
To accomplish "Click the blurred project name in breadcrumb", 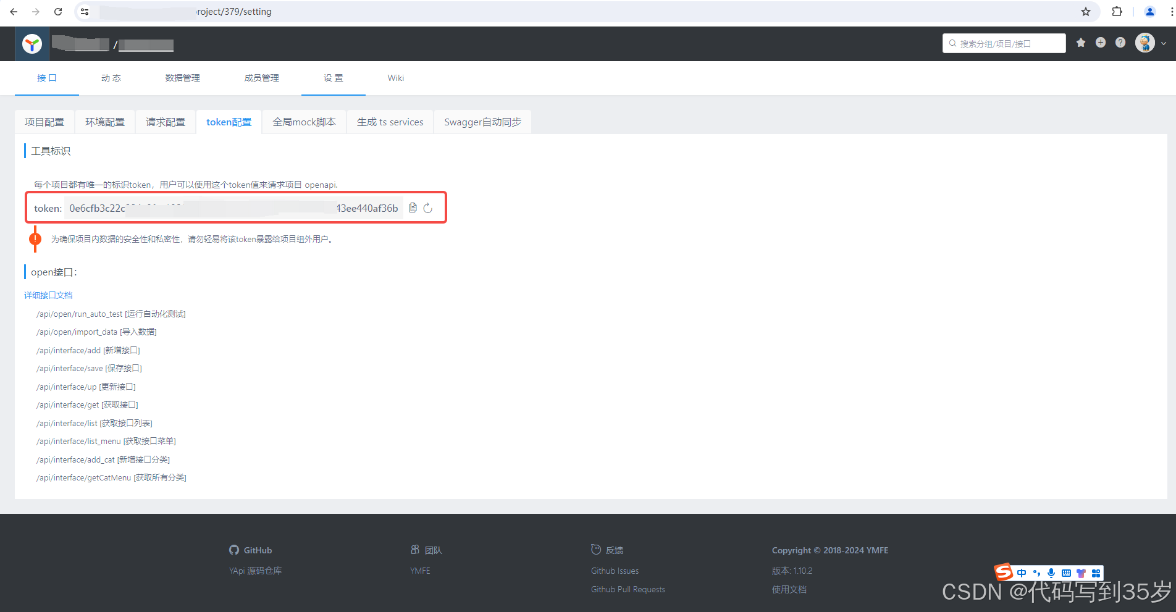I will (x=146, y=44).
